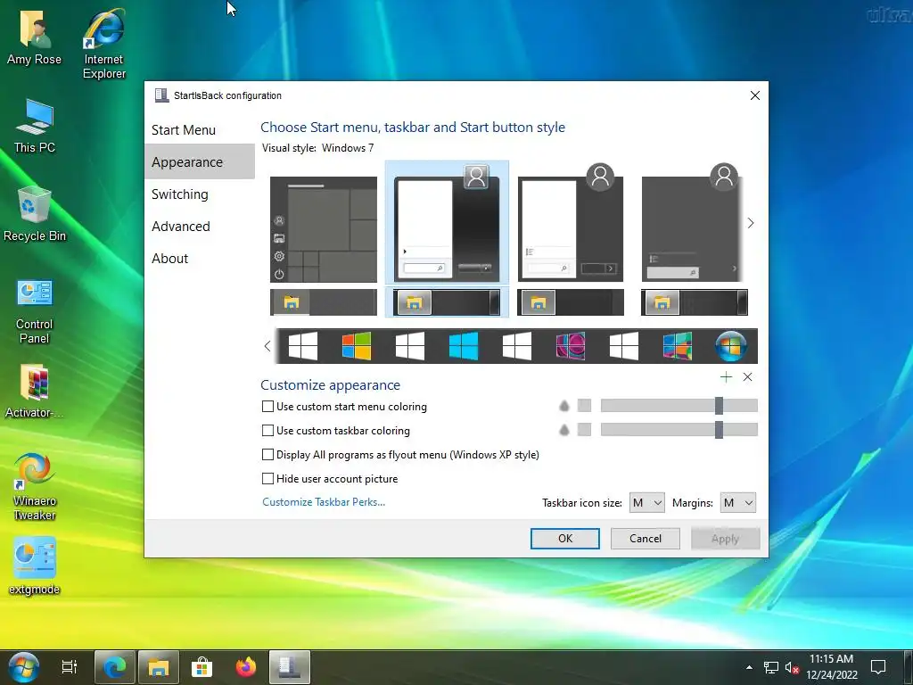
Task: Choose the Windows 7 orb start button
Action: 731,346
